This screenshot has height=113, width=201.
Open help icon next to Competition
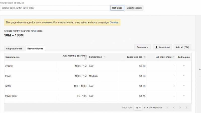tap(104, 57)
